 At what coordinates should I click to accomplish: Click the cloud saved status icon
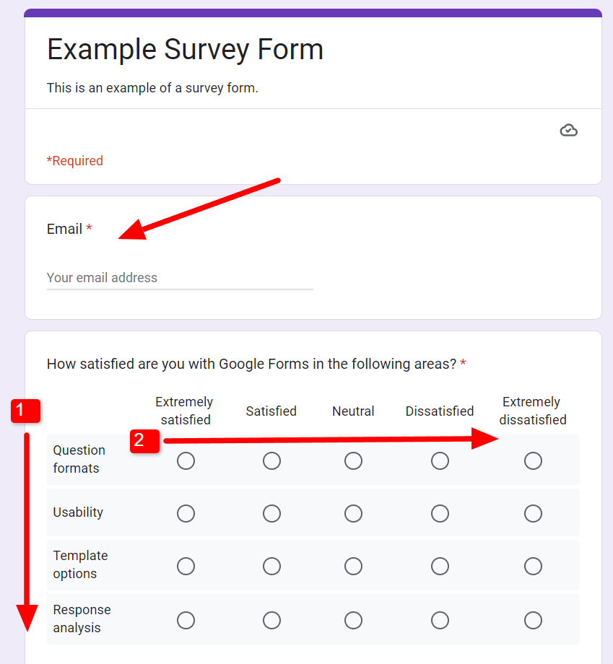569,131
